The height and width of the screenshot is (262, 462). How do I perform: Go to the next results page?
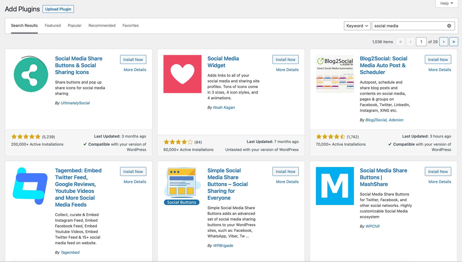pyautogui.click(x=444, y=41)
